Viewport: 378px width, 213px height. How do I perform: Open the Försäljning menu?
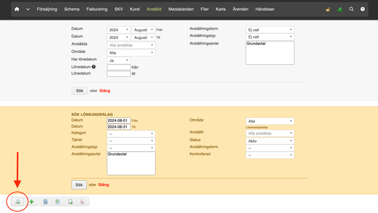point(47,9)
